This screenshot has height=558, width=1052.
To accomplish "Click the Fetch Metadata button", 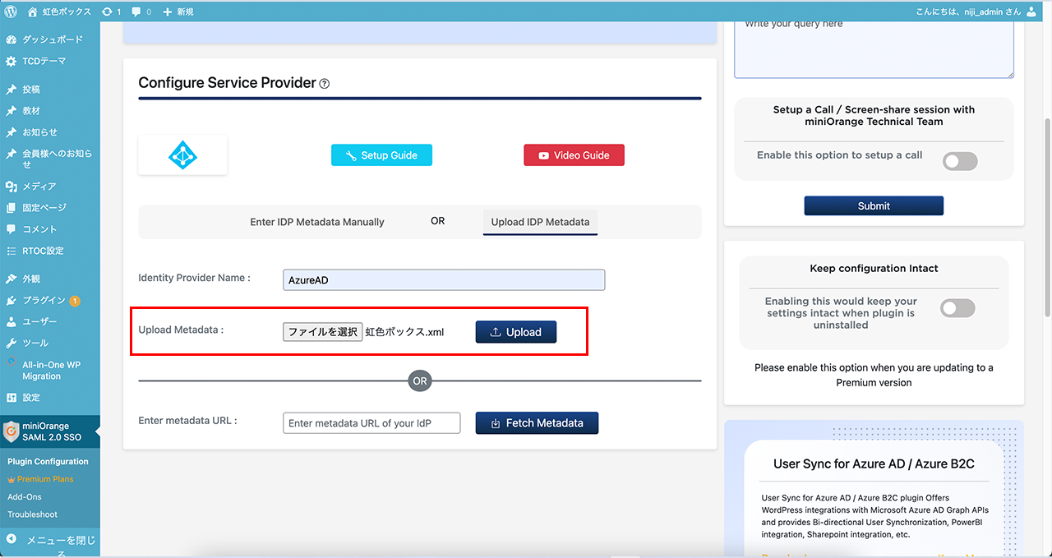I will pyautogui.click(x=537, y=423).
